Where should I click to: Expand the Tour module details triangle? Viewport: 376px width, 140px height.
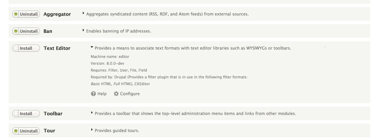click(x=92, y=130)
